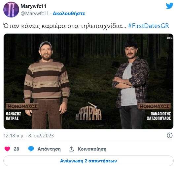Visit the @Marywfc11 handle
This screenshot has width=174, height=169.
35,14
